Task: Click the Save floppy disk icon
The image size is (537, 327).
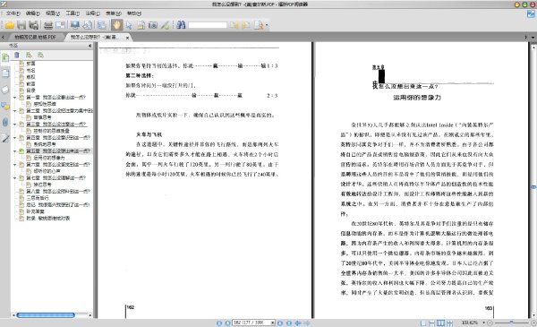Action: coord(21,25)
